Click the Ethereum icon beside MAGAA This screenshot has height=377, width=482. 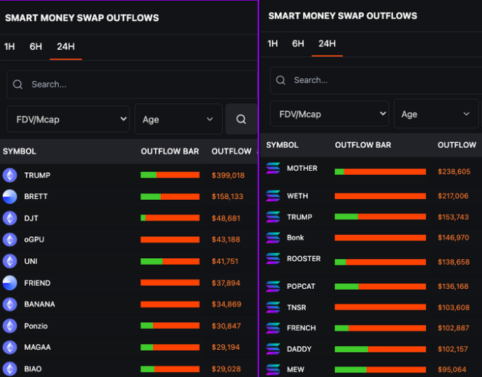10,347
